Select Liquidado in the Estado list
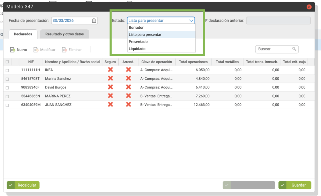This screenshot has height=196, width=321. click(137, 49)
